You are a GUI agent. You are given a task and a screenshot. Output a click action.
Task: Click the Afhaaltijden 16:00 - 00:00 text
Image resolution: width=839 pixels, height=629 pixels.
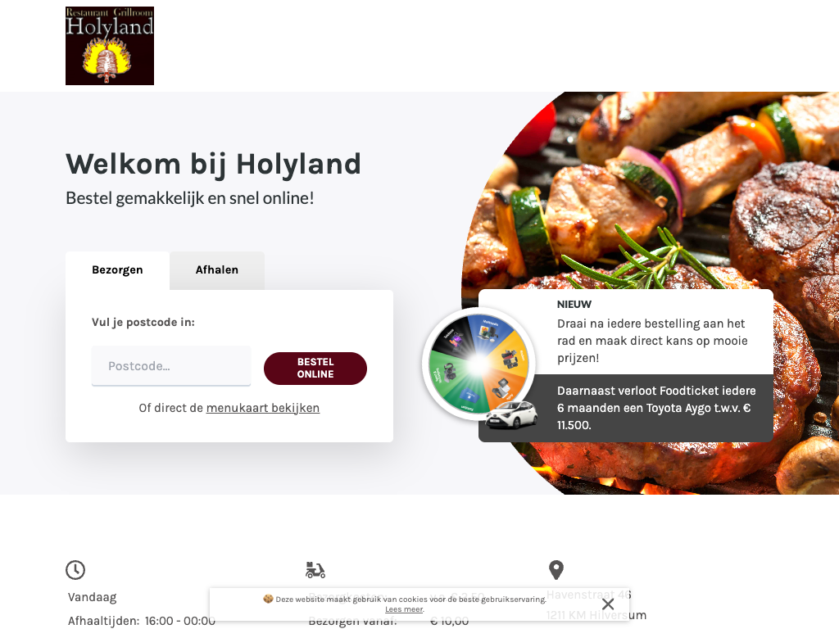click(x=141, y=621)
